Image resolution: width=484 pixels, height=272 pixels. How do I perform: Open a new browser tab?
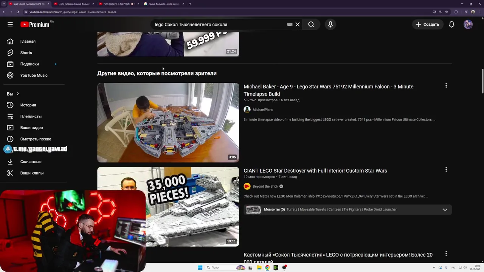tap(190, 4)
